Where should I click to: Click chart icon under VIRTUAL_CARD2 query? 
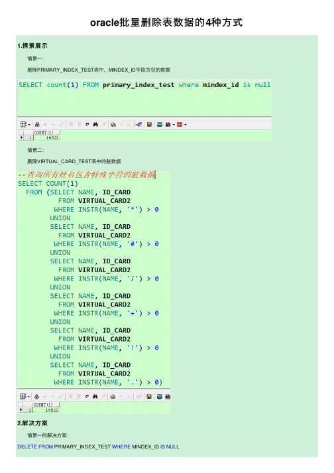tap(168, 397)
